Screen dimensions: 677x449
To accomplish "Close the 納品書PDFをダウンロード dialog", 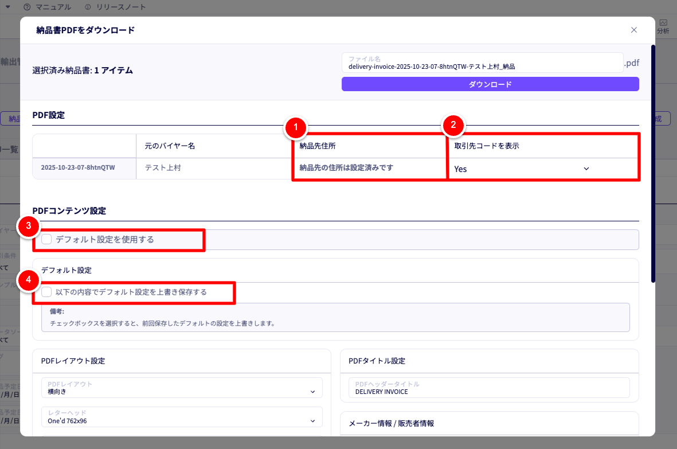I will point(633,30).
